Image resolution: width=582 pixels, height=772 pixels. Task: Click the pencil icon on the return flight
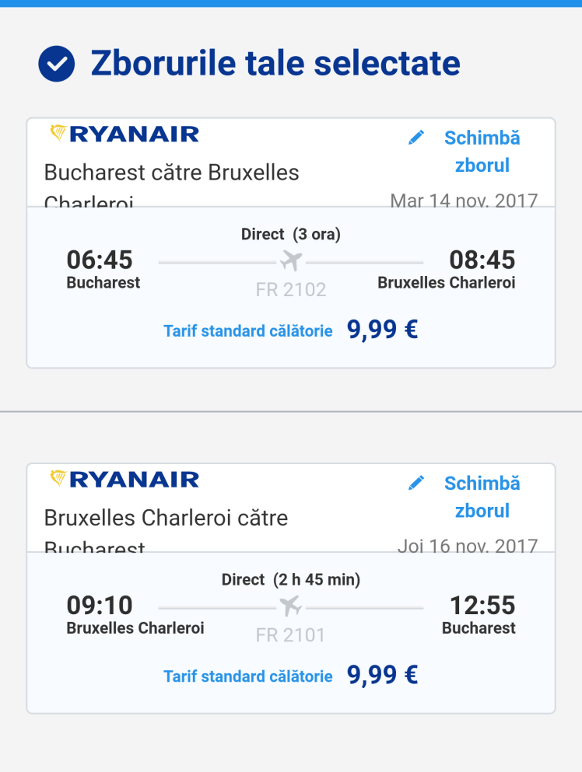point(416,483)
